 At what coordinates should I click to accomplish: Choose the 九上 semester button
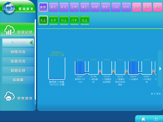[85, 20]
